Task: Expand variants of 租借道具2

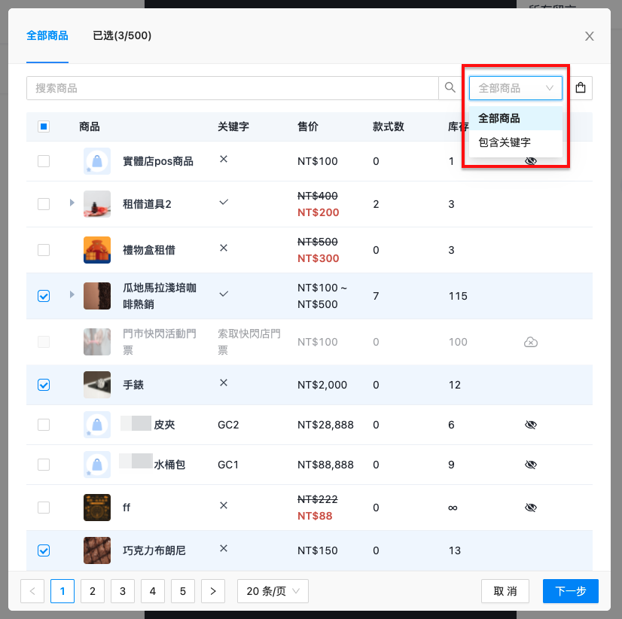Action: pyautogui.click(x=72, y=203)
